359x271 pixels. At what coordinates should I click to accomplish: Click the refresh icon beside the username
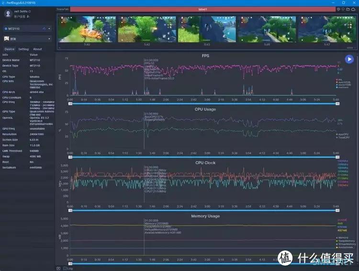pyautogui.click(x=30, y=11)
